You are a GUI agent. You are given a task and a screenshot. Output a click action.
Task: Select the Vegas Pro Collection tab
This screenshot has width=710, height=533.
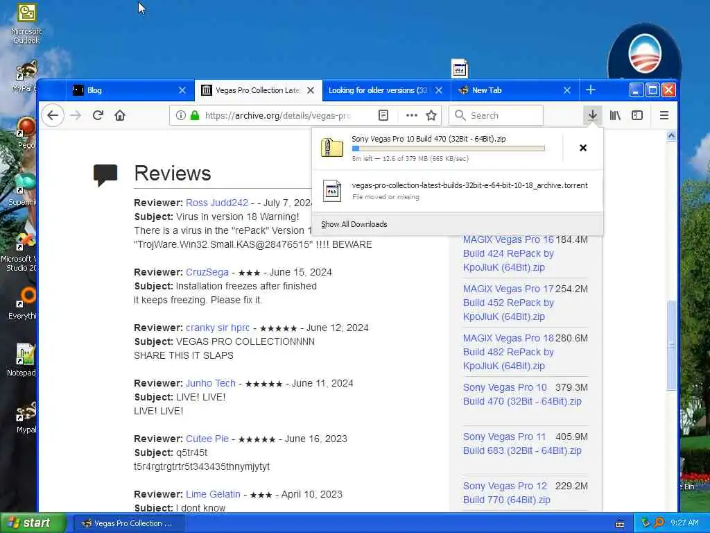pyautogui.click(x=259, y=90)
